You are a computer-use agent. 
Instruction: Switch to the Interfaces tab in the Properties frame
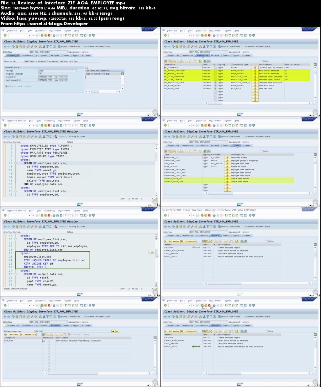27,56
